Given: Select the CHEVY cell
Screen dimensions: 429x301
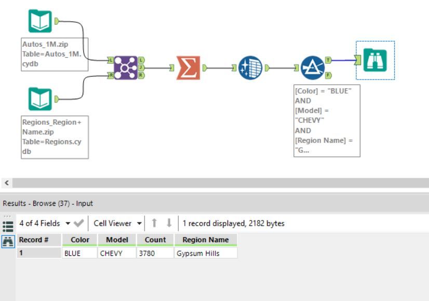Looking at the screenshot, I should 117,253.
